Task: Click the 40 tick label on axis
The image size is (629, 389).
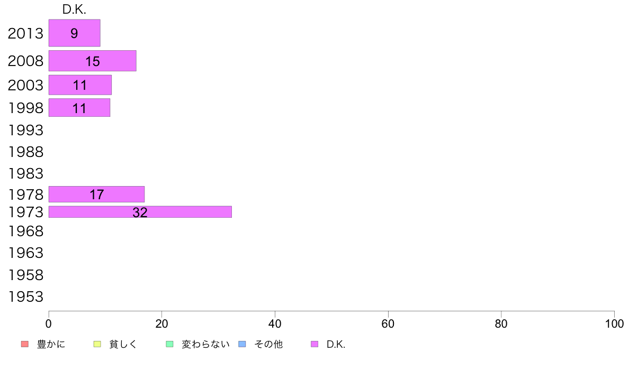Action: click(x=275, y=323)
